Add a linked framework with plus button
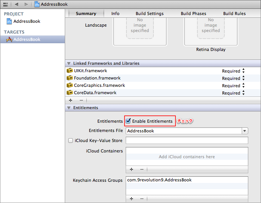This screenshot has height=203, width=261. [x=71, y=100]
